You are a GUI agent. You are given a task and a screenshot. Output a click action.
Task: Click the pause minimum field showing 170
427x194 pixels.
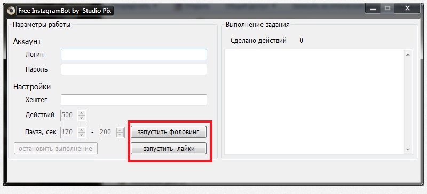pos(69,133)
